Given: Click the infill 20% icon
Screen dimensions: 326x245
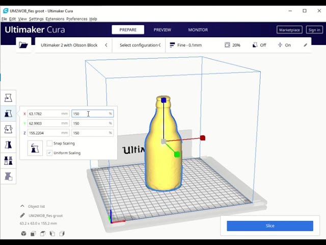Looking at the screenshot, I should pyautogui.click(x=227, y=45).
